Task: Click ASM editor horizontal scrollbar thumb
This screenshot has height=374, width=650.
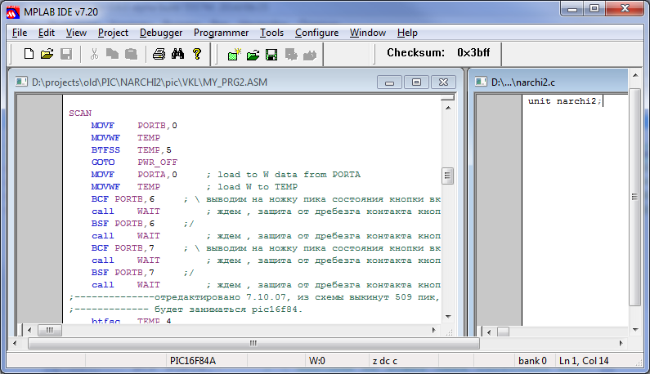Action: pyautogui.click(x=50, y=330)
